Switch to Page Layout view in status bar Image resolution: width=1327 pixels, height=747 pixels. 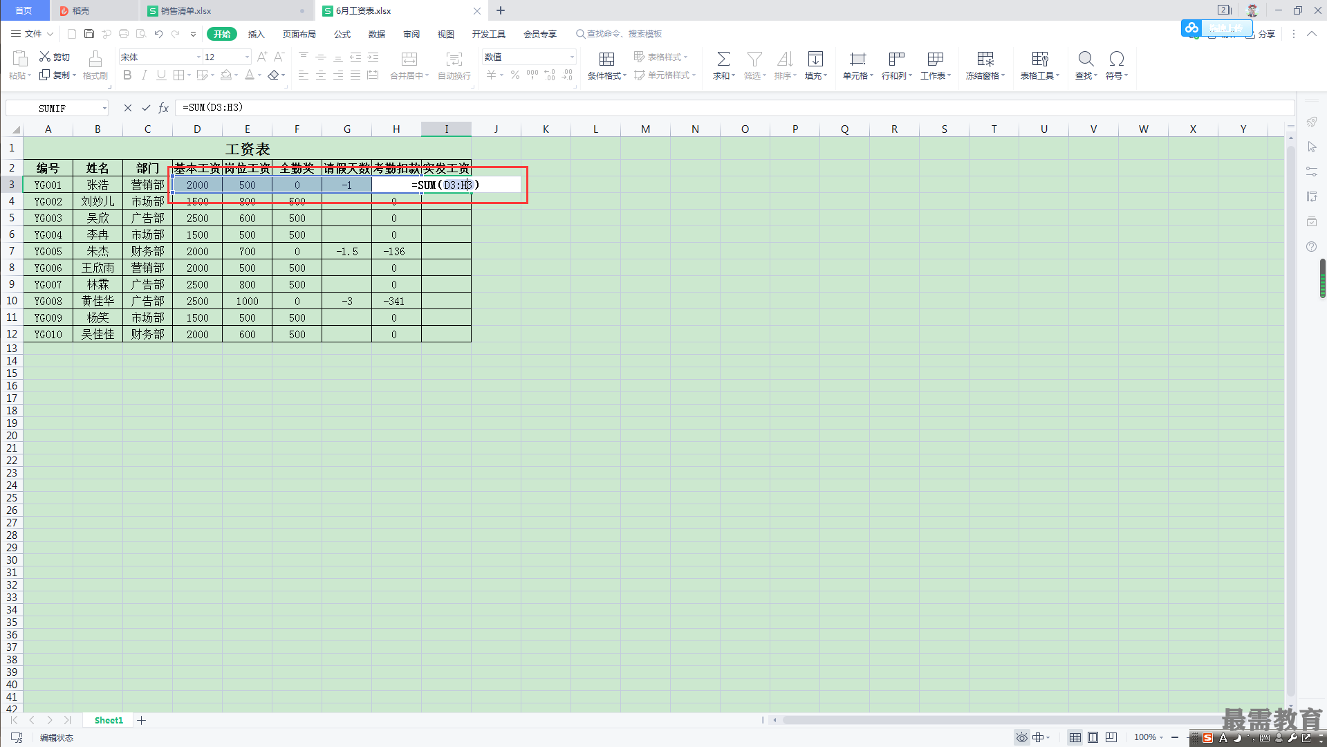pyautogui.click(x=1093, y=737)
